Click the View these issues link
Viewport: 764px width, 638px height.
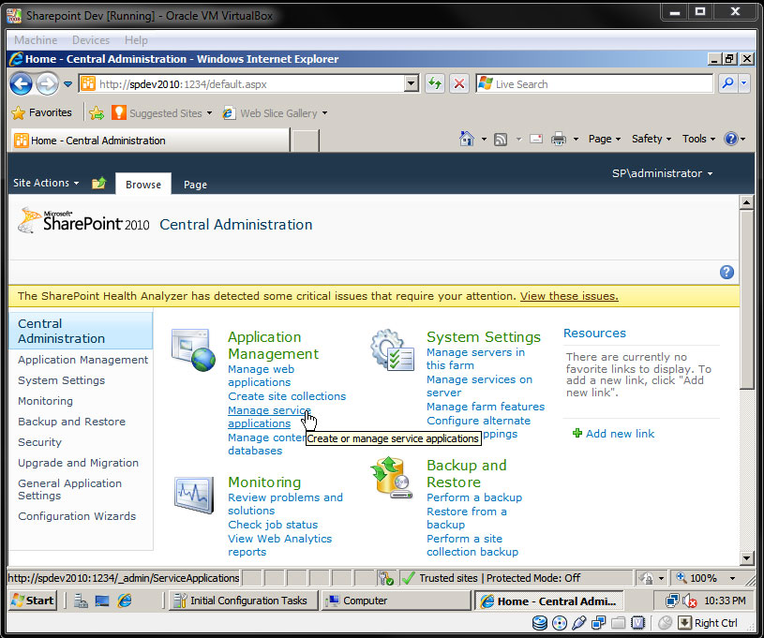point(569,296)
